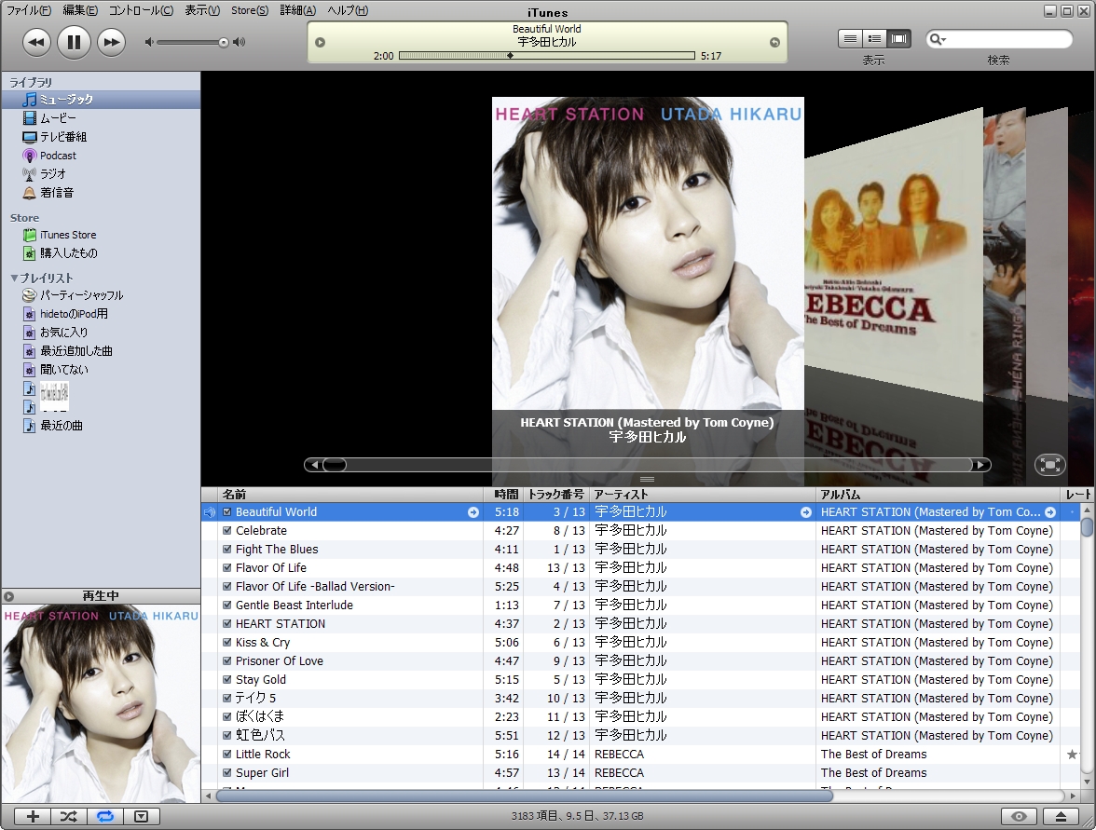This screenshot has width=1096, height=830.
Task: Click the Previous track rewind button
Action: coord(36,42)
